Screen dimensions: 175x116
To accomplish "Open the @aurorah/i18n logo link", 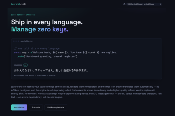I will click(18, 4).
